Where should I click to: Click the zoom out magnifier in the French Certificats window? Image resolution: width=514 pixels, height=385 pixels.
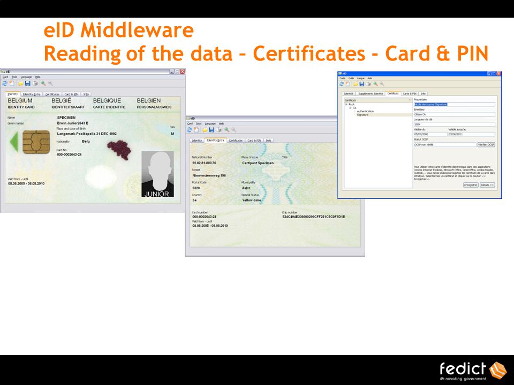tap(382, 84)
